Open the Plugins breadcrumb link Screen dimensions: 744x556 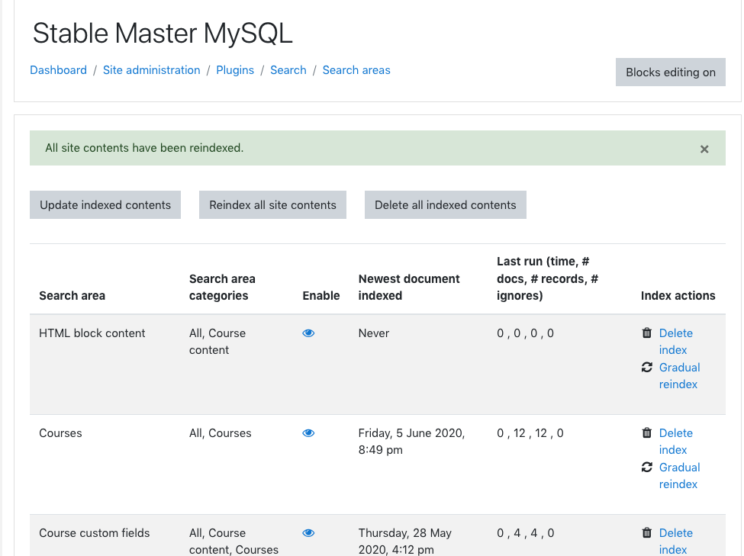235,70
